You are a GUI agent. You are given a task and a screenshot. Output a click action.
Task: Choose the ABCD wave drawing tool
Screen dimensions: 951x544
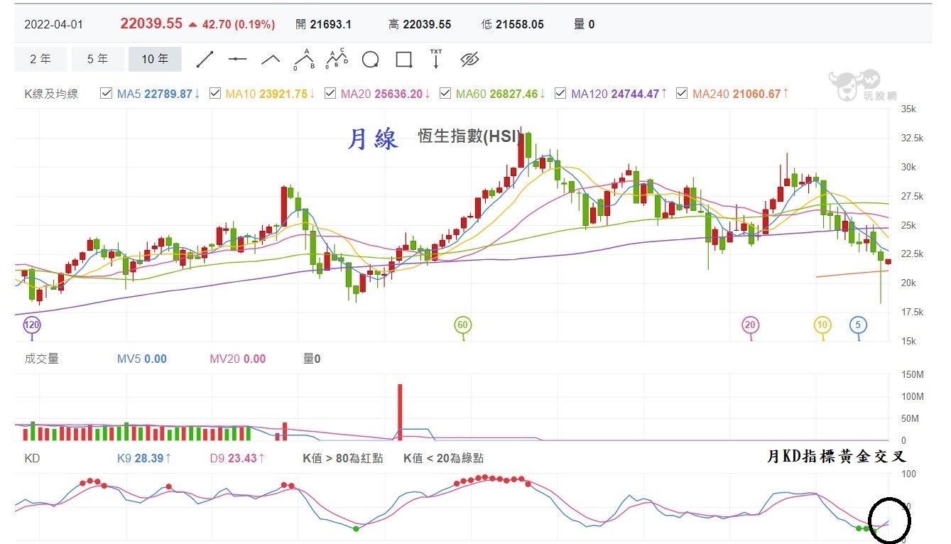336,60
